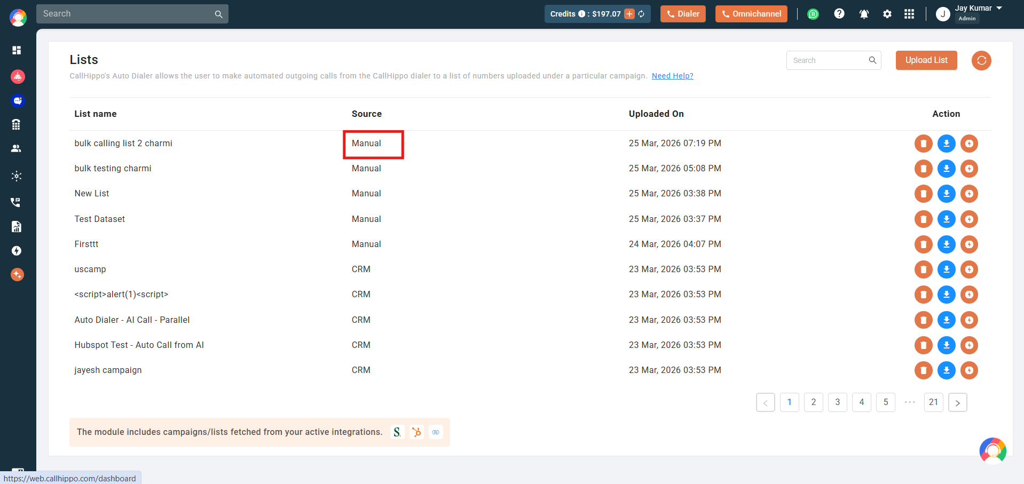Open the reports chart icon in sidebar
Image resolution: width=1024 pixels, height=484 pixels.
click(17, 226)
